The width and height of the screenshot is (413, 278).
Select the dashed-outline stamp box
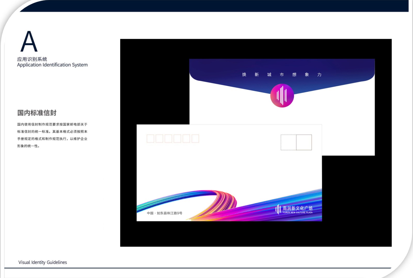[x=288, y=142]
